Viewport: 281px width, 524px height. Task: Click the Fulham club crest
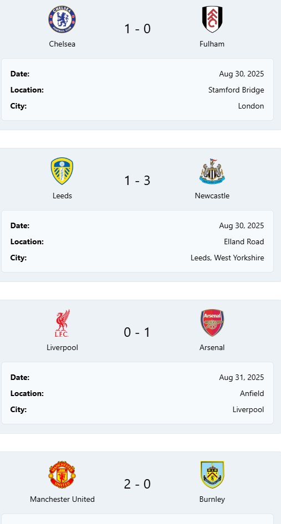coord(212,19)
